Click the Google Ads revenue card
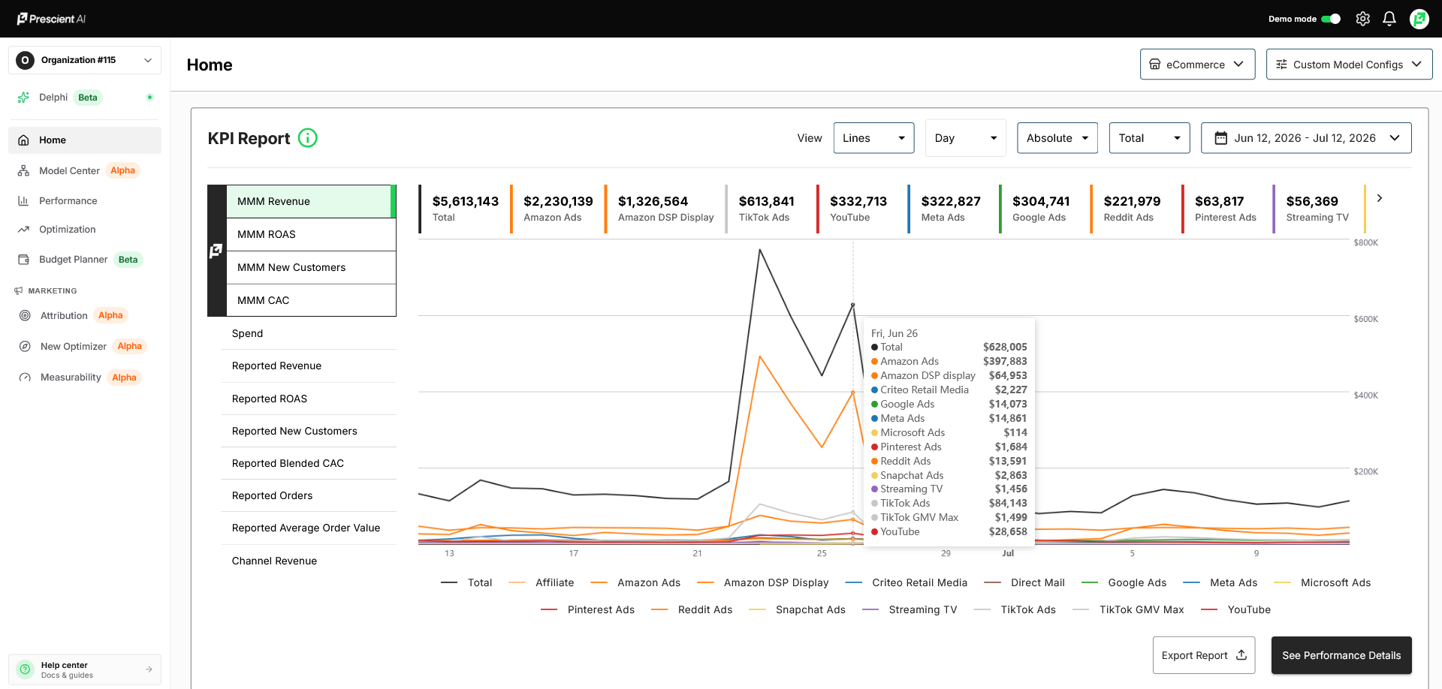The width and height of the screenshot is (1442, 689). (x=1044, y=209)
